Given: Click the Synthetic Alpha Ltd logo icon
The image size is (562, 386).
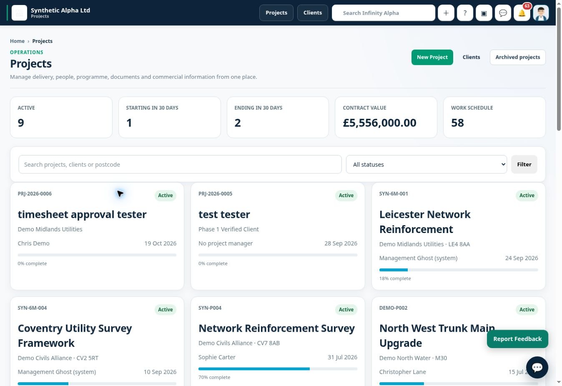Looking at the screenshot, I should click(x=19, y=13).
